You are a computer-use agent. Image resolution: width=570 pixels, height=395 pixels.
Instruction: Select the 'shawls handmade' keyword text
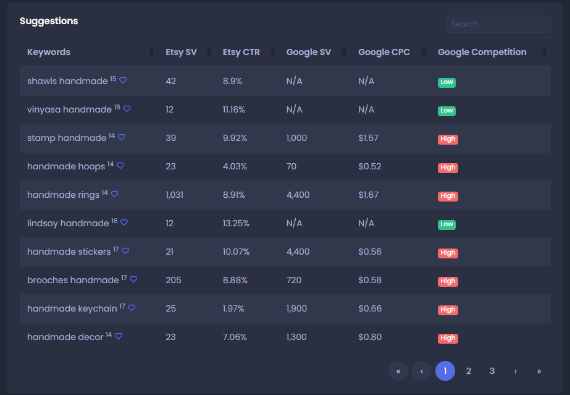click(x=67, y=81)
